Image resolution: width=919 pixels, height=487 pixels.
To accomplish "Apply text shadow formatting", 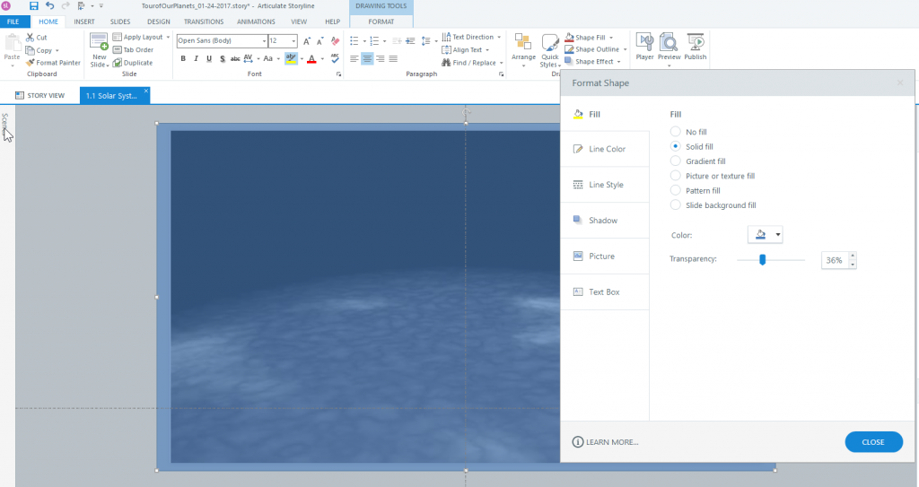I will [x=223, y=58].
